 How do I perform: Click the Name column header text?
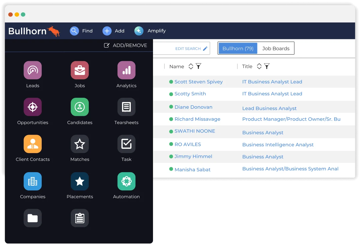(x=177, y=67)
